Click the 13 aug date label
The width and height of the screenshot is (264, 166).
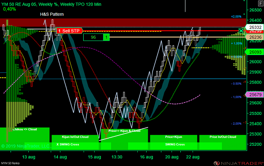coord(29,157)
